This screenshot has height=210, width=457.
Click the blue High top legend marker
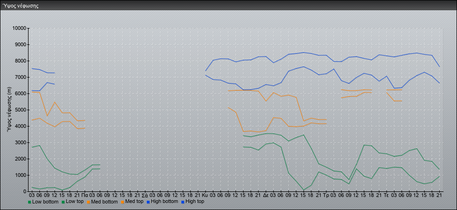pos(183,202)
